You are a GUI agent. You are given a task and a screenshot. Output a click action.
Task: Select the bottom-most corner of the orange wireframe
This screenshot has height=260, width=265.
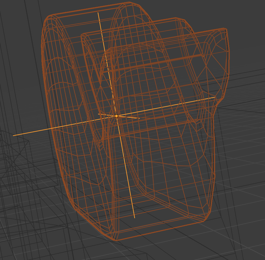coord(116,240)
